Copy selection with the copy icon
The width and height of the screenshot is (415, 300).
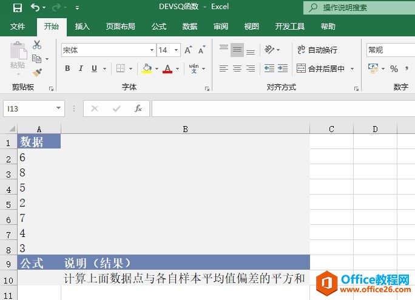tap(36, 59)
